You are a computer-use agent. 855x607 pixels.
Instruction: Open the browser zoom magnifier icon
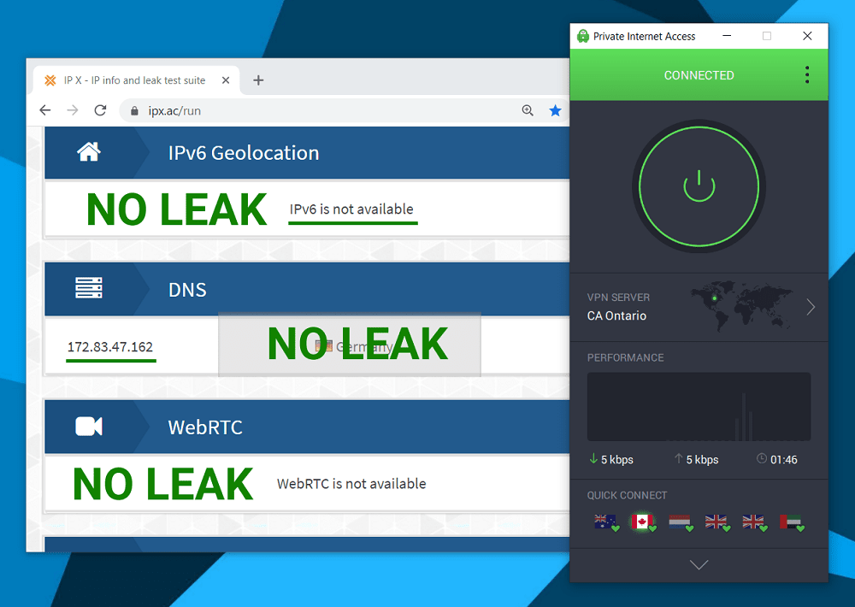[x=528, y=110]
